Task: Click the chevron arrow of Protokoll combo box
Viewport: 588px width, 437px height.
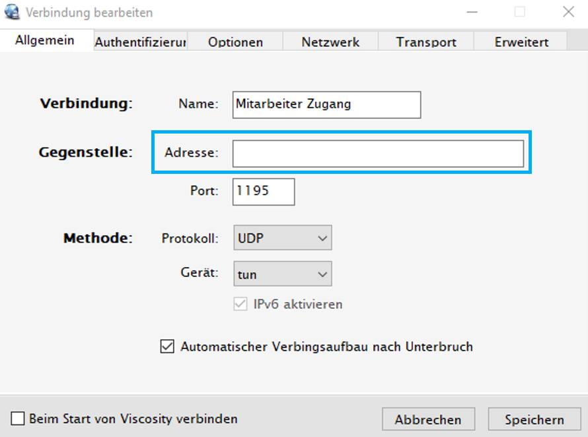Action: [322, 238]
